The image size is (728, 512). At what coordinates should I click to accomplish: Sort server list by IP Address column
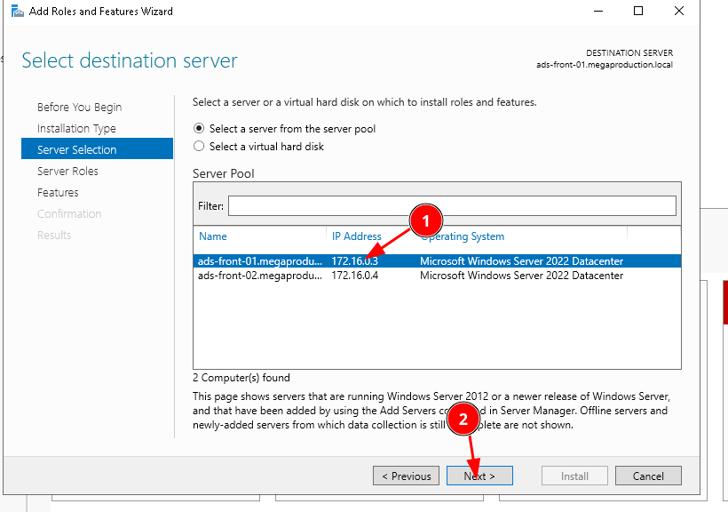tap(356, 236)
